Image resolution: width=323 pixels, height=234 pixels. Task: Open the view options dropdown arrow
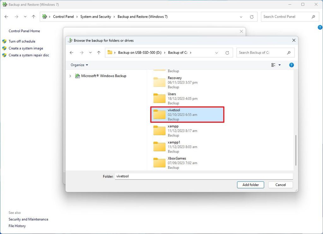click(279, 65)
